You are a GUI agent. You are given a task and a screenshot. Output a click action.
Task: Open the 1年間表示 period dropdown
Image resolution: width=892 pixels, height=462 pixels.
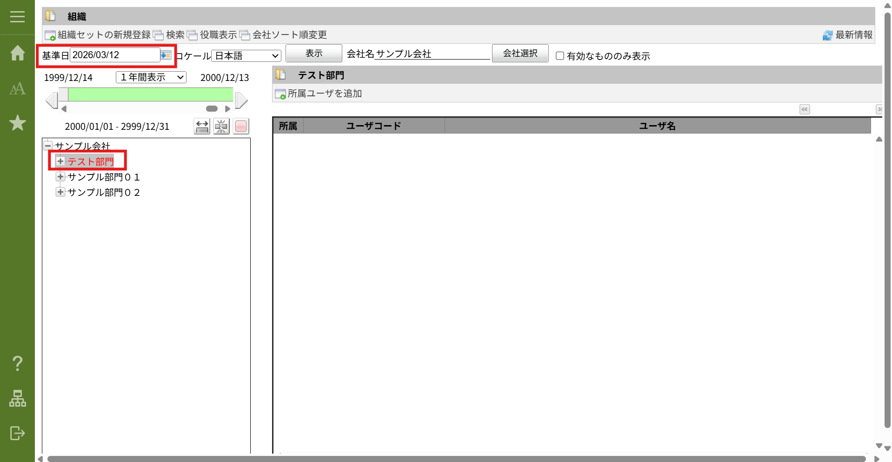click(151, 77)
